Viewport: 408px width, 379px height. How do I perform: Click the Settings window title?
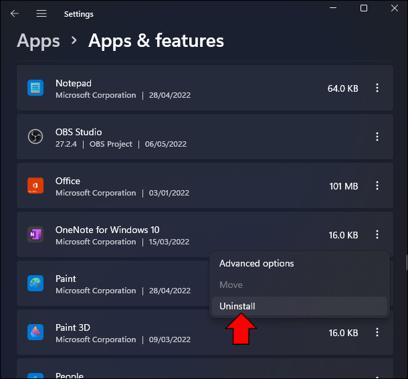click(78, 14)
